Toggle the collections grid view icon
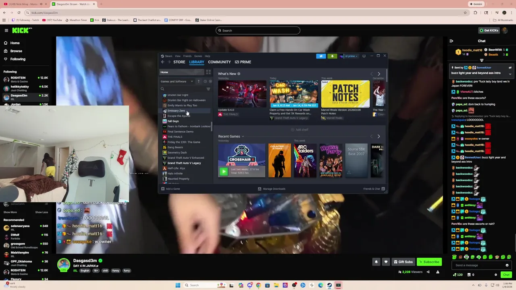516x290 pixels. (x=208, y=72)
